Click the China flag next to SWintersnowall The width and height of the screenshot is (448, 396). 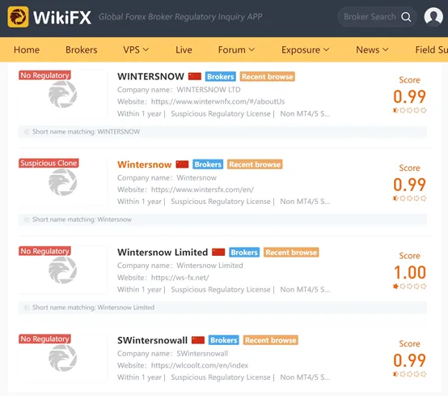pos(198,340)
